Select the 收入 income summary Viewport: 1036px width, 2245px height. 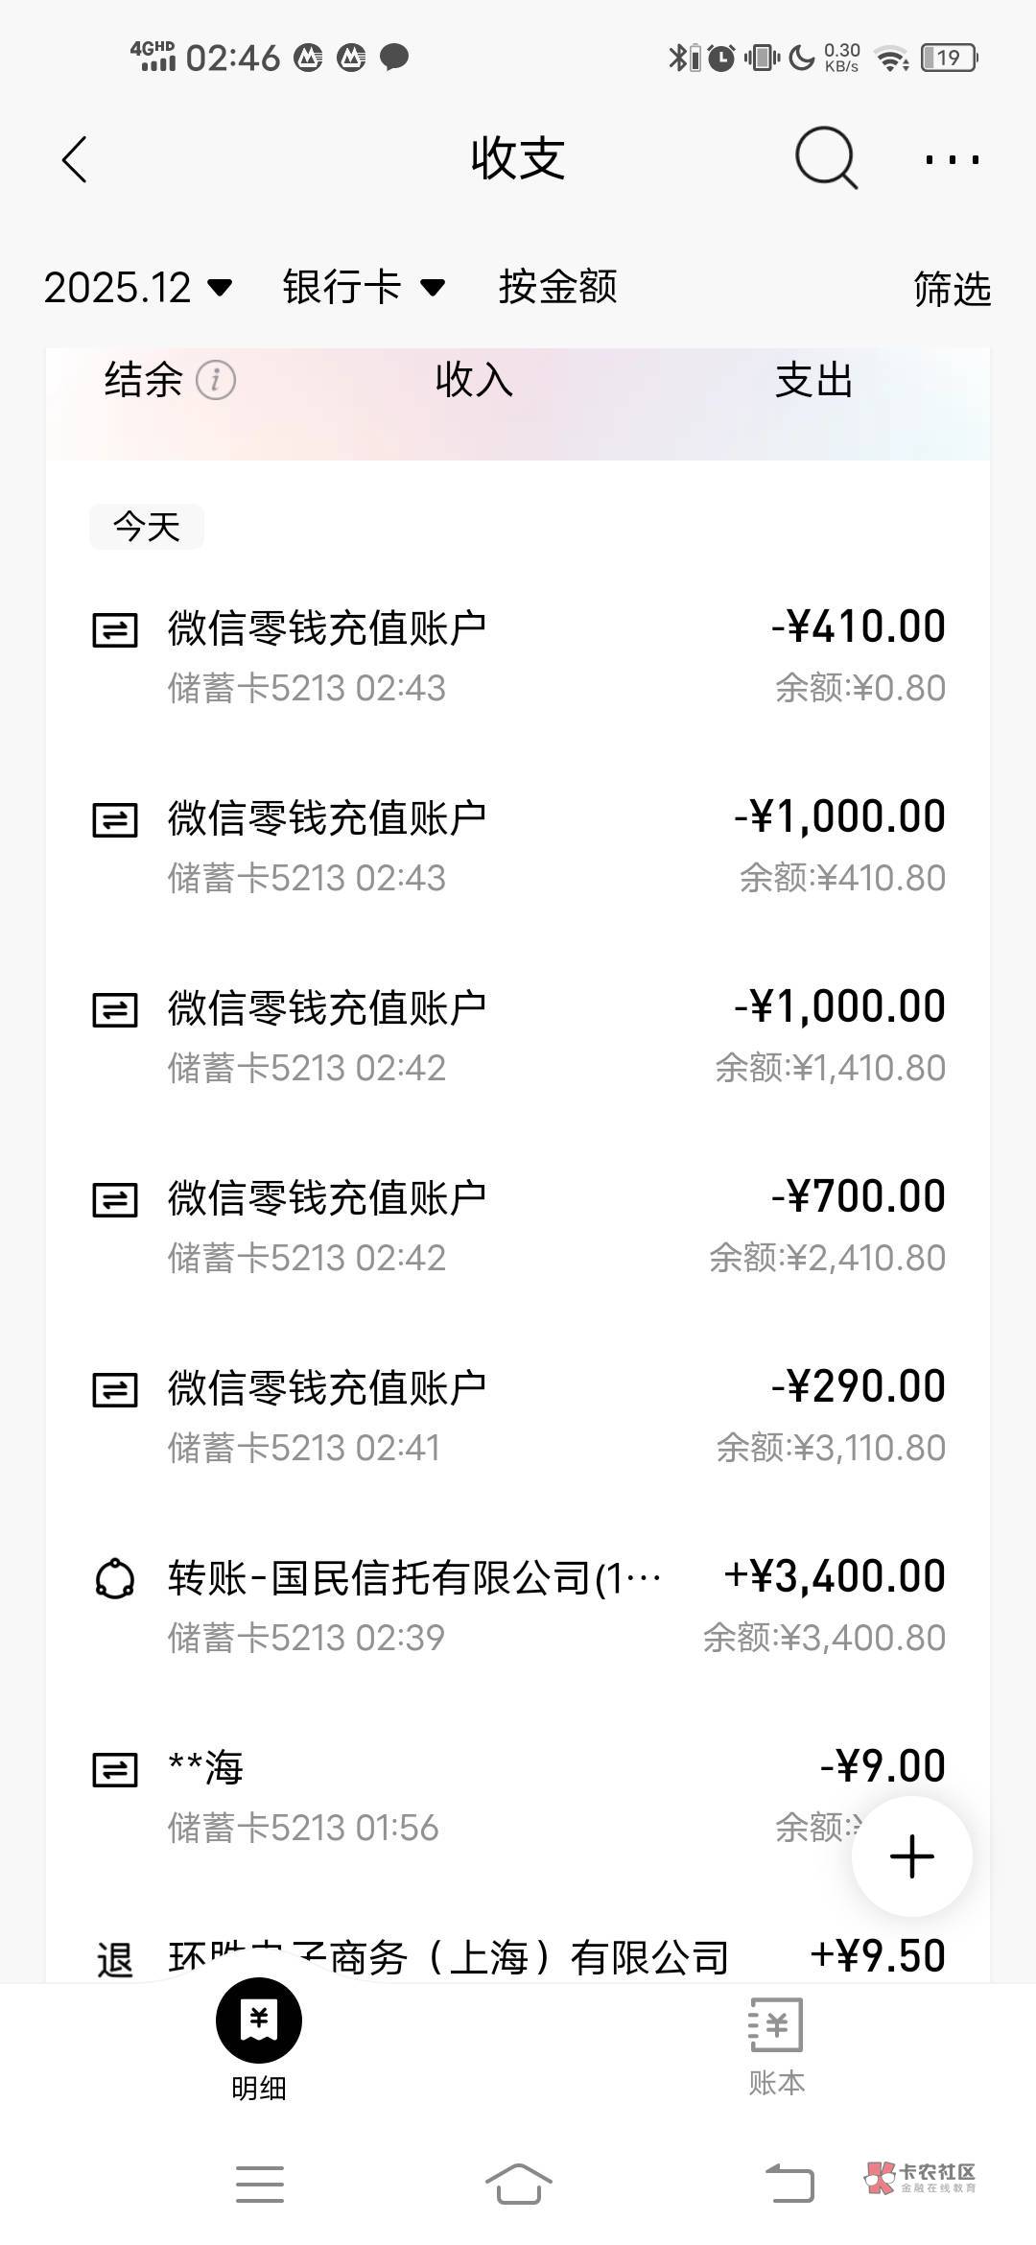(x=474, y=381)
